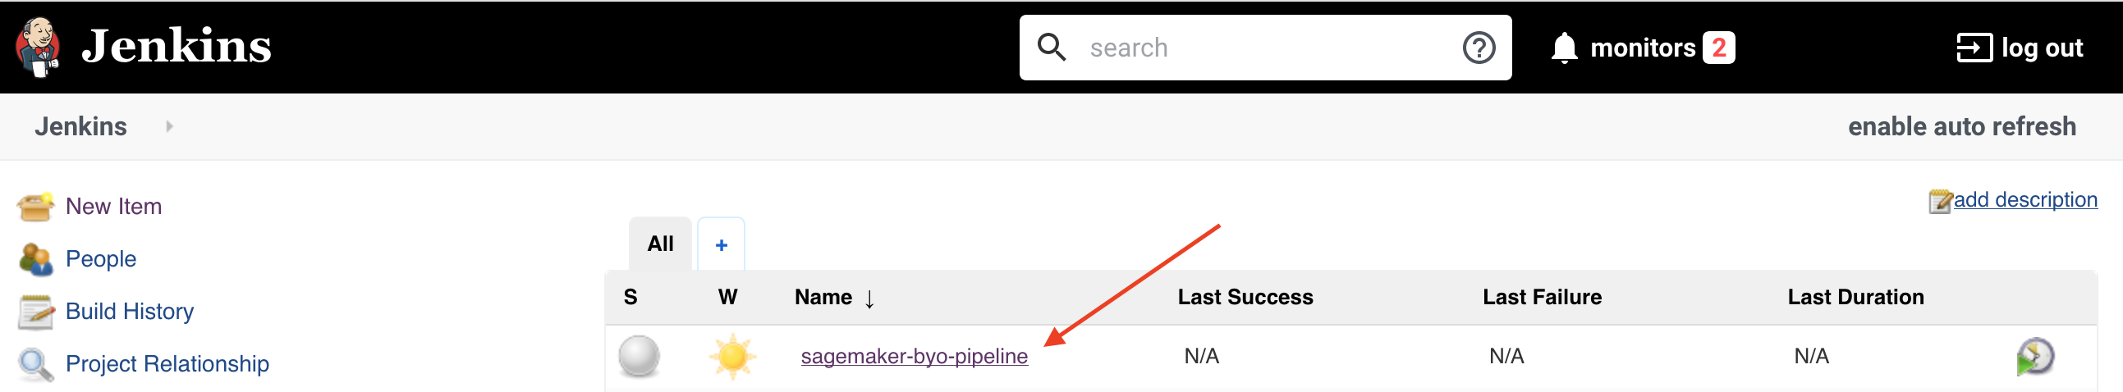Enable auto refresh
The width and height of the screenshot is (2123, 392).
(x=1961, y=127)
